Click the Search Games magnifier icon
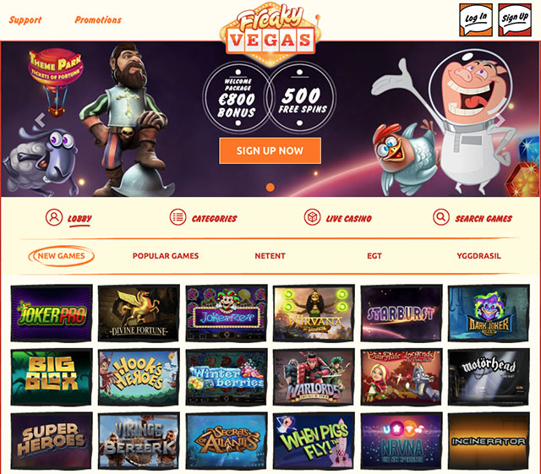The height and width of the screenshot is (474, 541). [441, 217]
